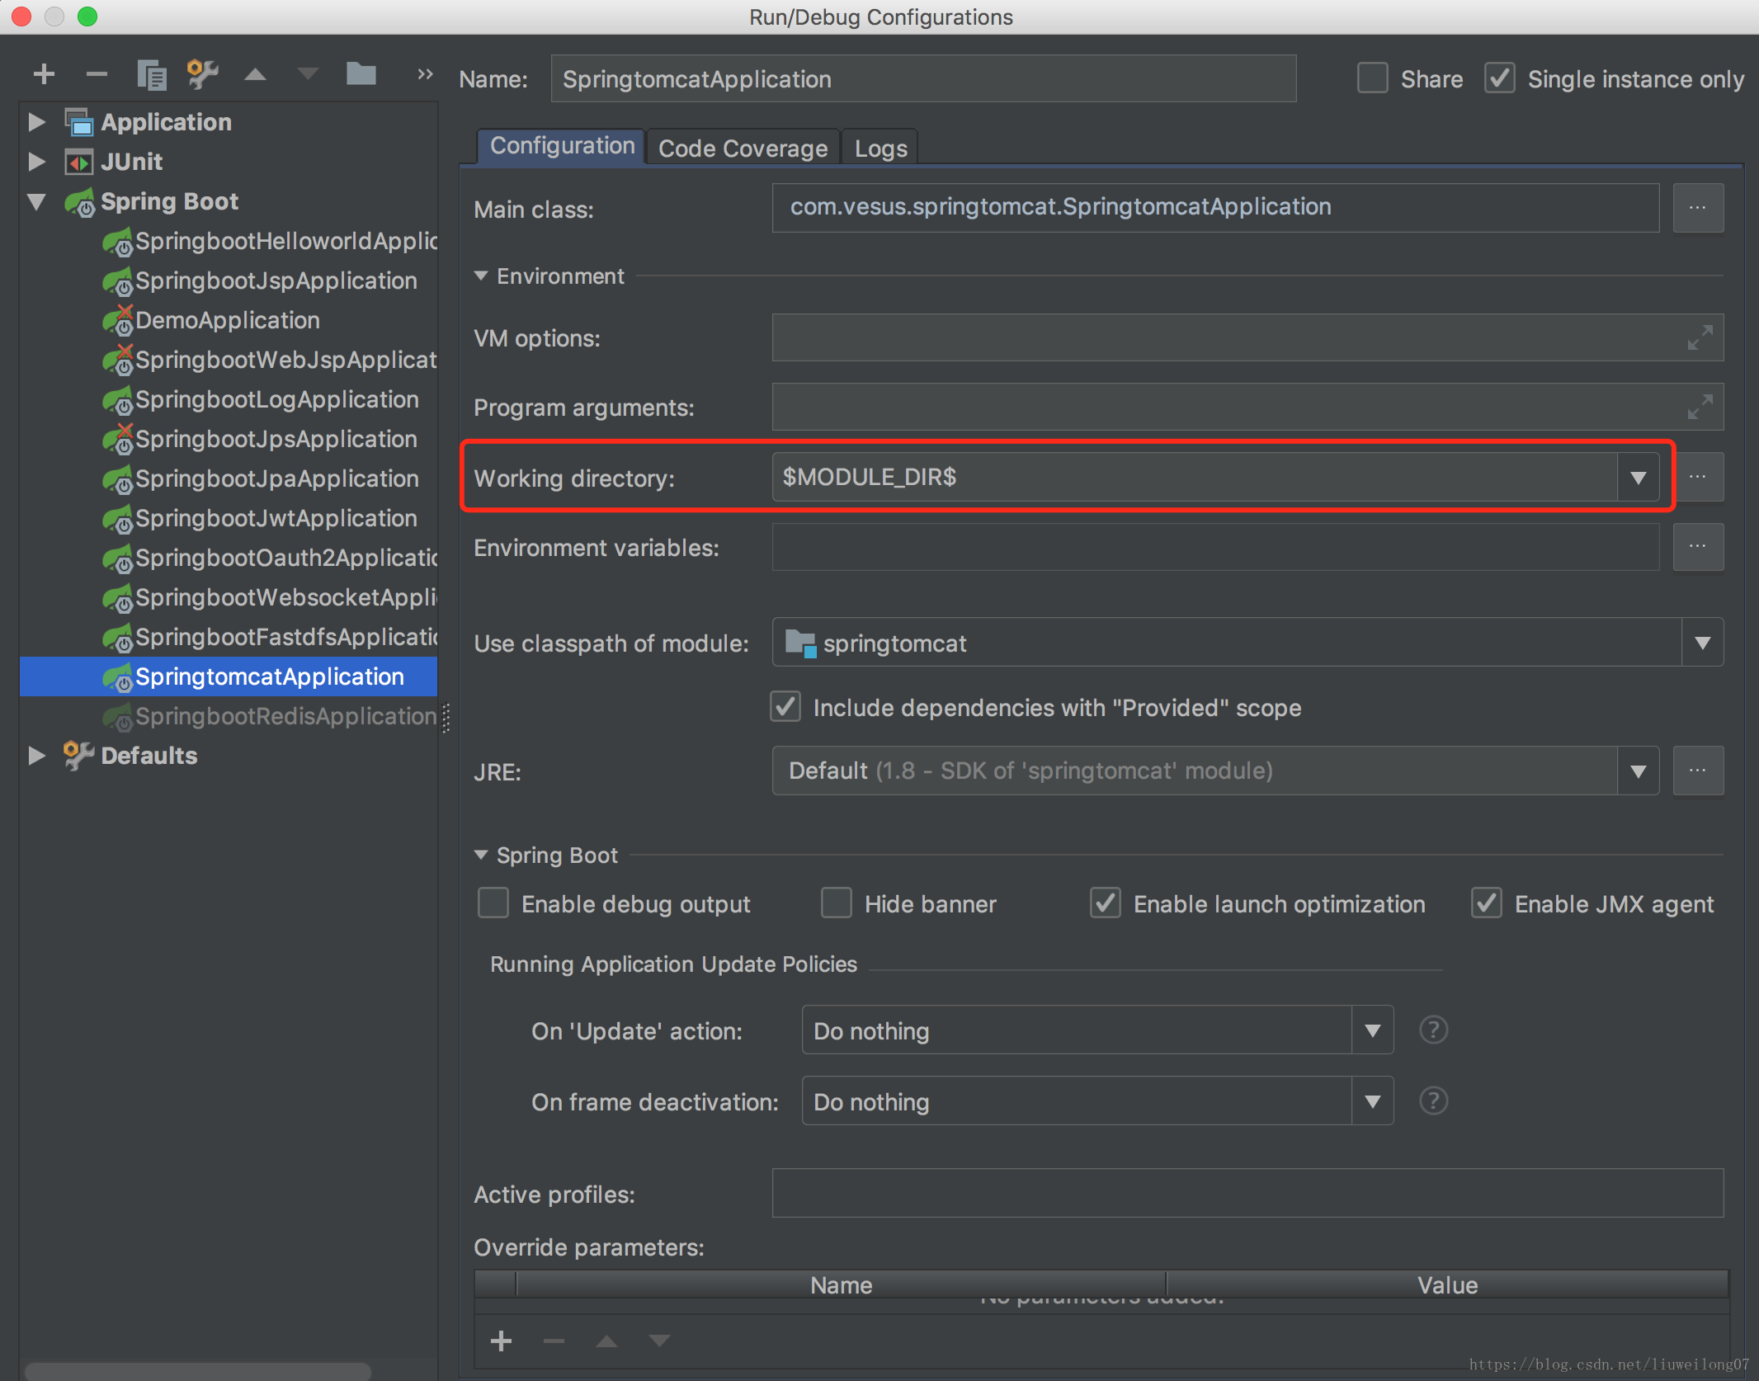Open On 'Update' action dropdown

[1372, 1030]
